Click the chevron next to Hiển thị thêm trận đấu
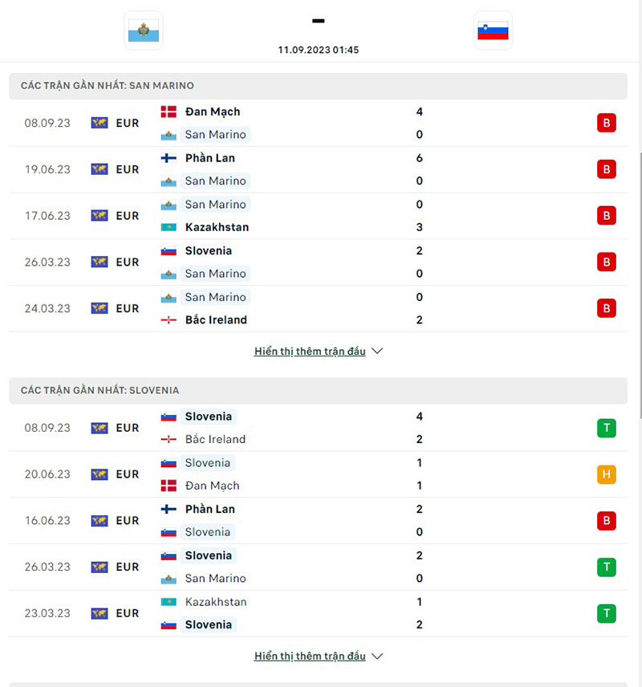 (x=377, y=351)
